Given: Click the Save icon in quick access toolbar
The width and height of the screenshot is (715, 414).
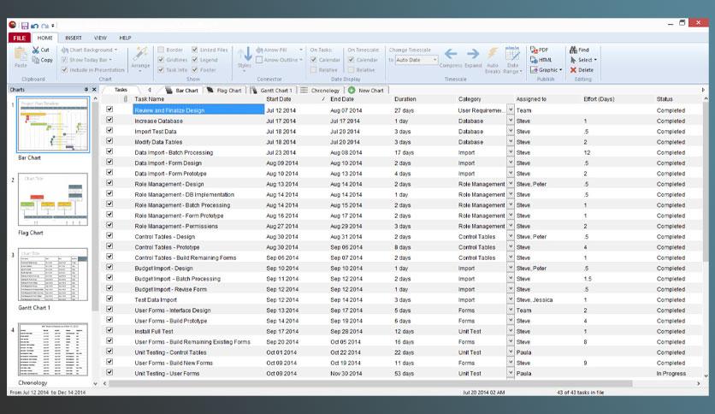Looking at the screenshot, I should tap(25, 26).
